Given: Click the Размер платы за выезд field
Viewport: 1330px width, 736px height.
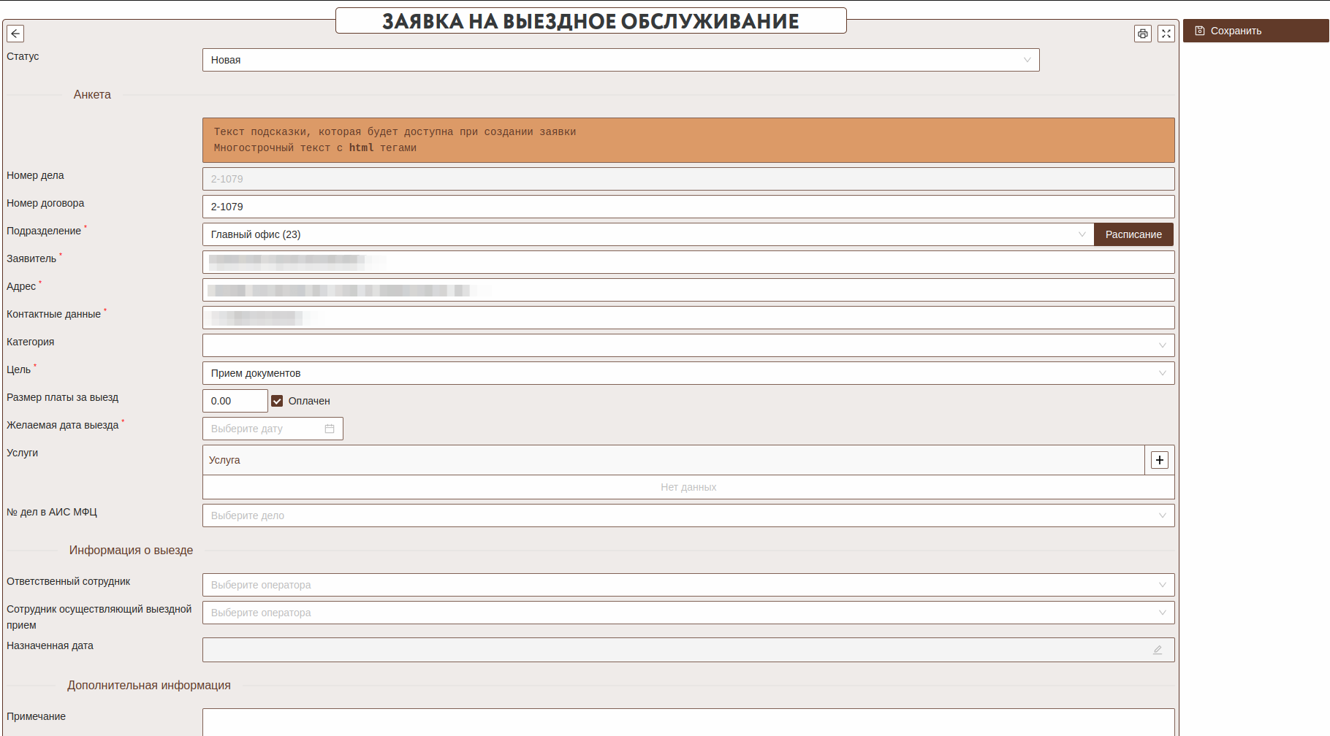Looking at the screenshot, I should tap(235, 401).
